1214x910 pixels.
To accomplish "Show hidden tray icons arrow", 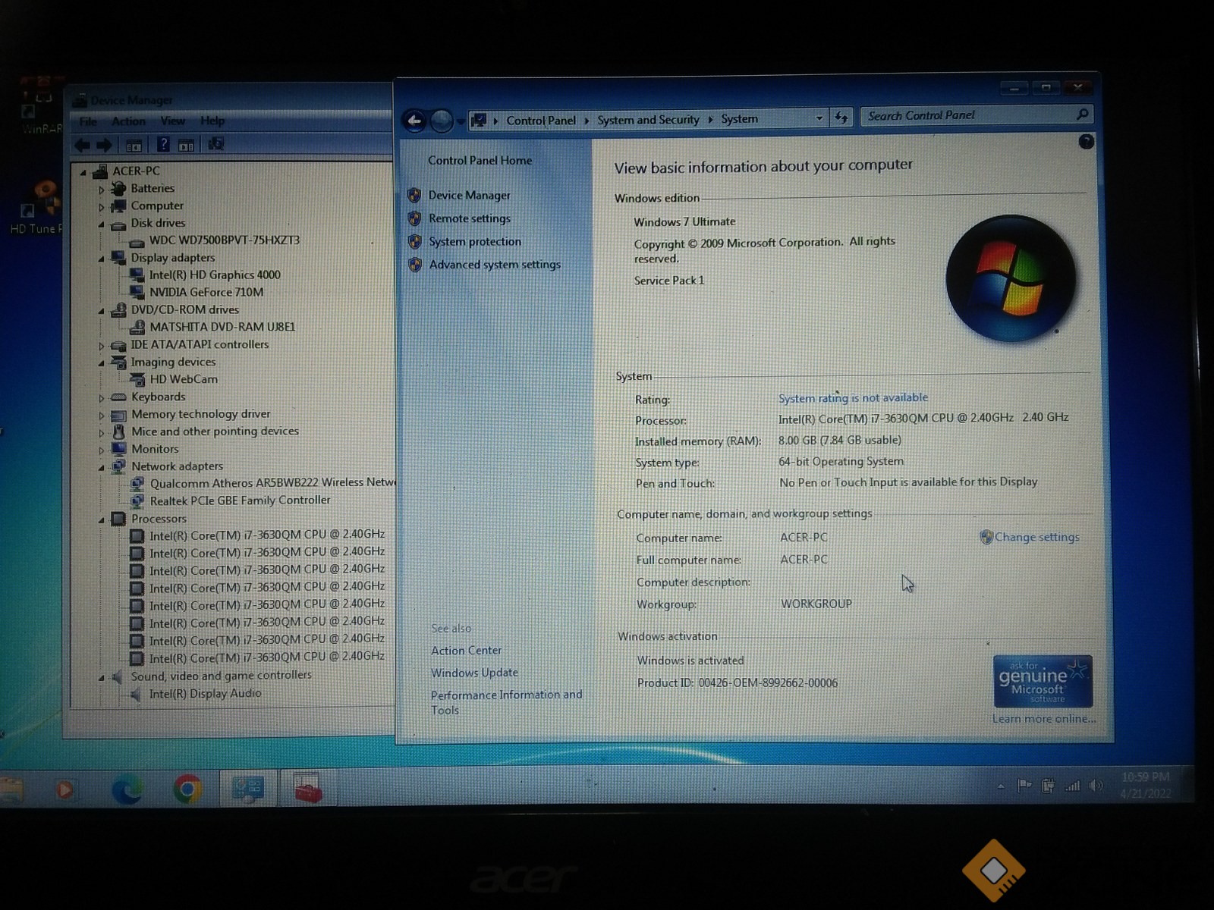I will click(x=1001, y=786).
